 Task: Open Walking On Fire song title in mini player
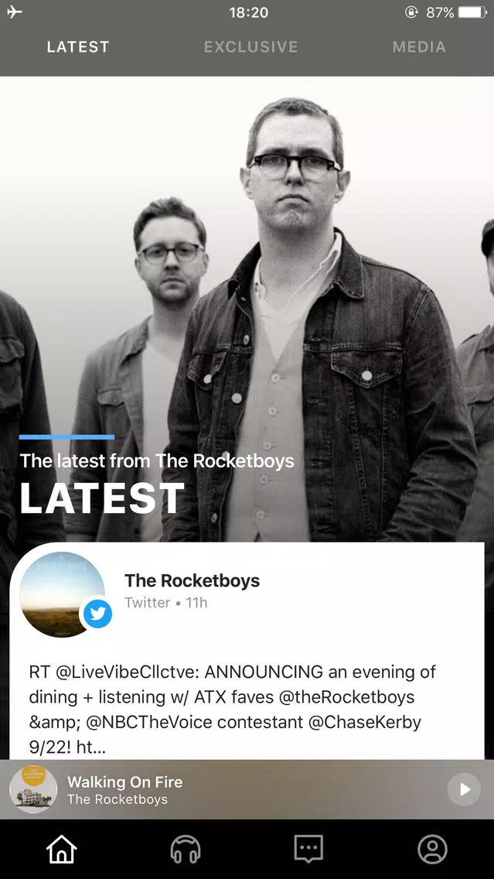(x=125, y=782)
